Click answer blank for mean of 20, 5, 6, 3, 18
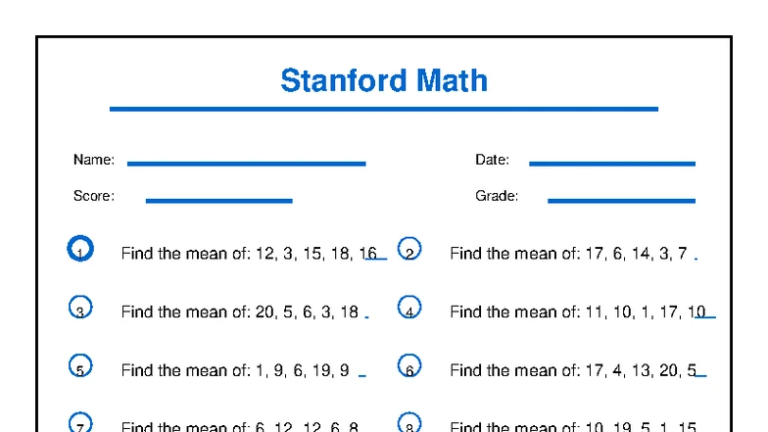Image resolution: width=768 pixels, height=432 pixels. [x=366, y=316]
